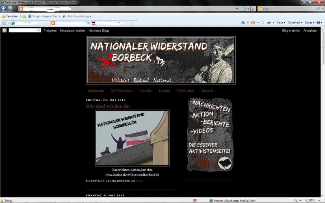This screenshot has height=203, width=325.
Task: Open the blue help question mark icon
Action: coord(318,23)
